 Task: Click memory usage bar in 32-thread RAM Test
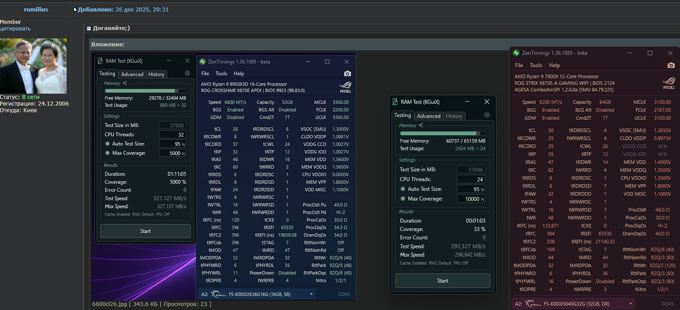point(146,91)
